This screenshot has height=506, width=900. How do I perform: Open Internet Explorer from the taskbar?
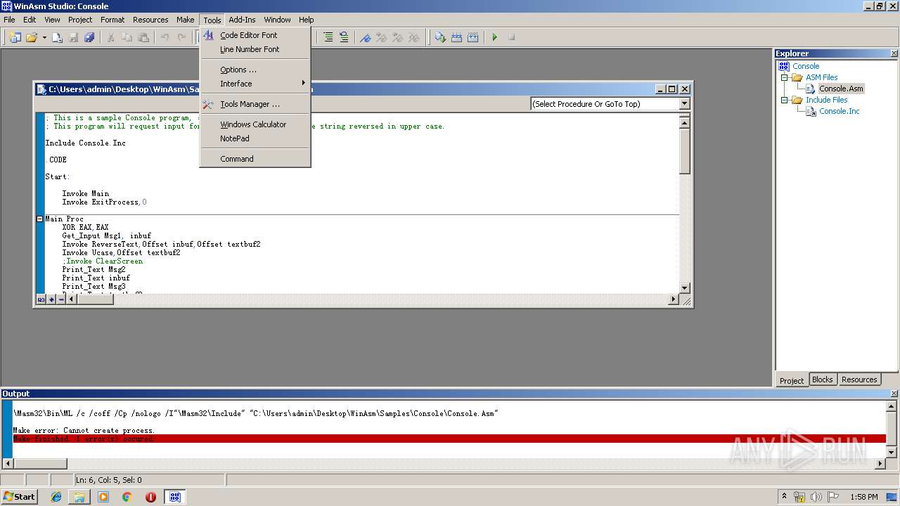point(56,497)
